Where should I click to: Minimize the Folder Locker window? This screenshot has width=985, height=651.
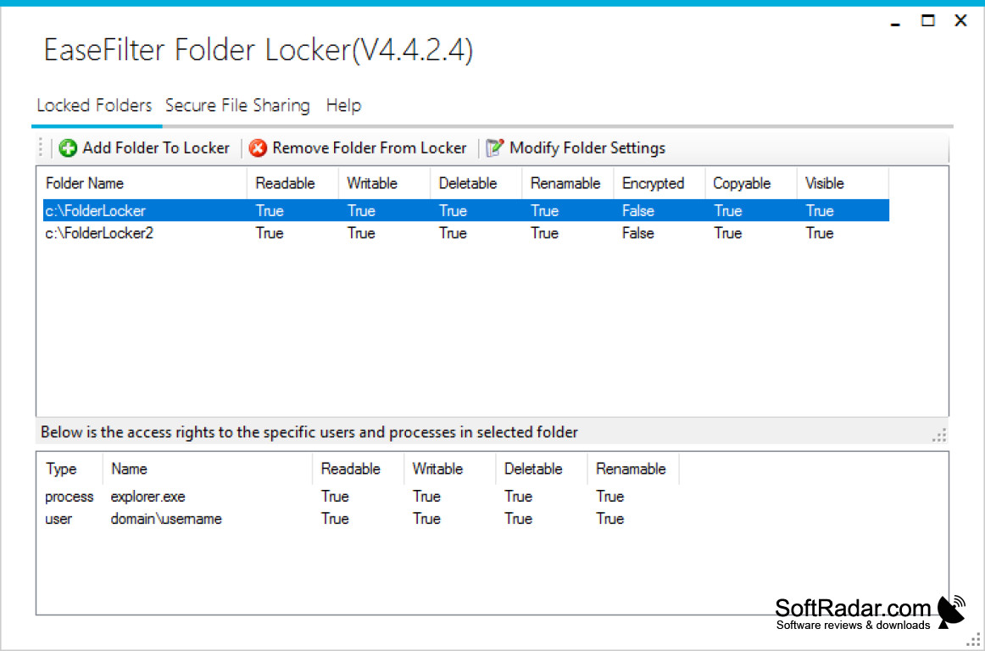click(896, 23)
